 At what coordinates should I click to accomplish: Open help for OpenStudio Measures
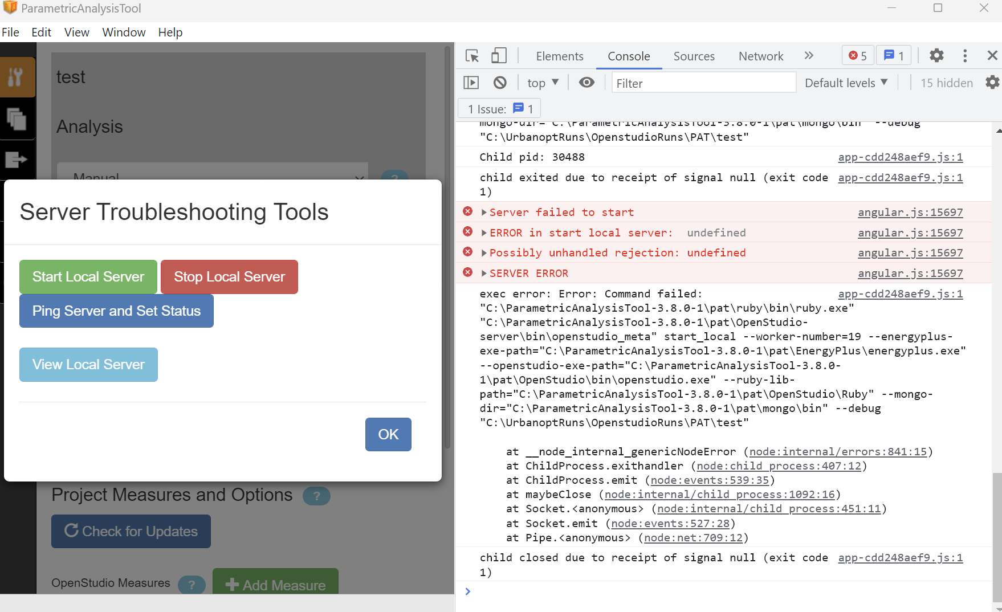point(192,585)
